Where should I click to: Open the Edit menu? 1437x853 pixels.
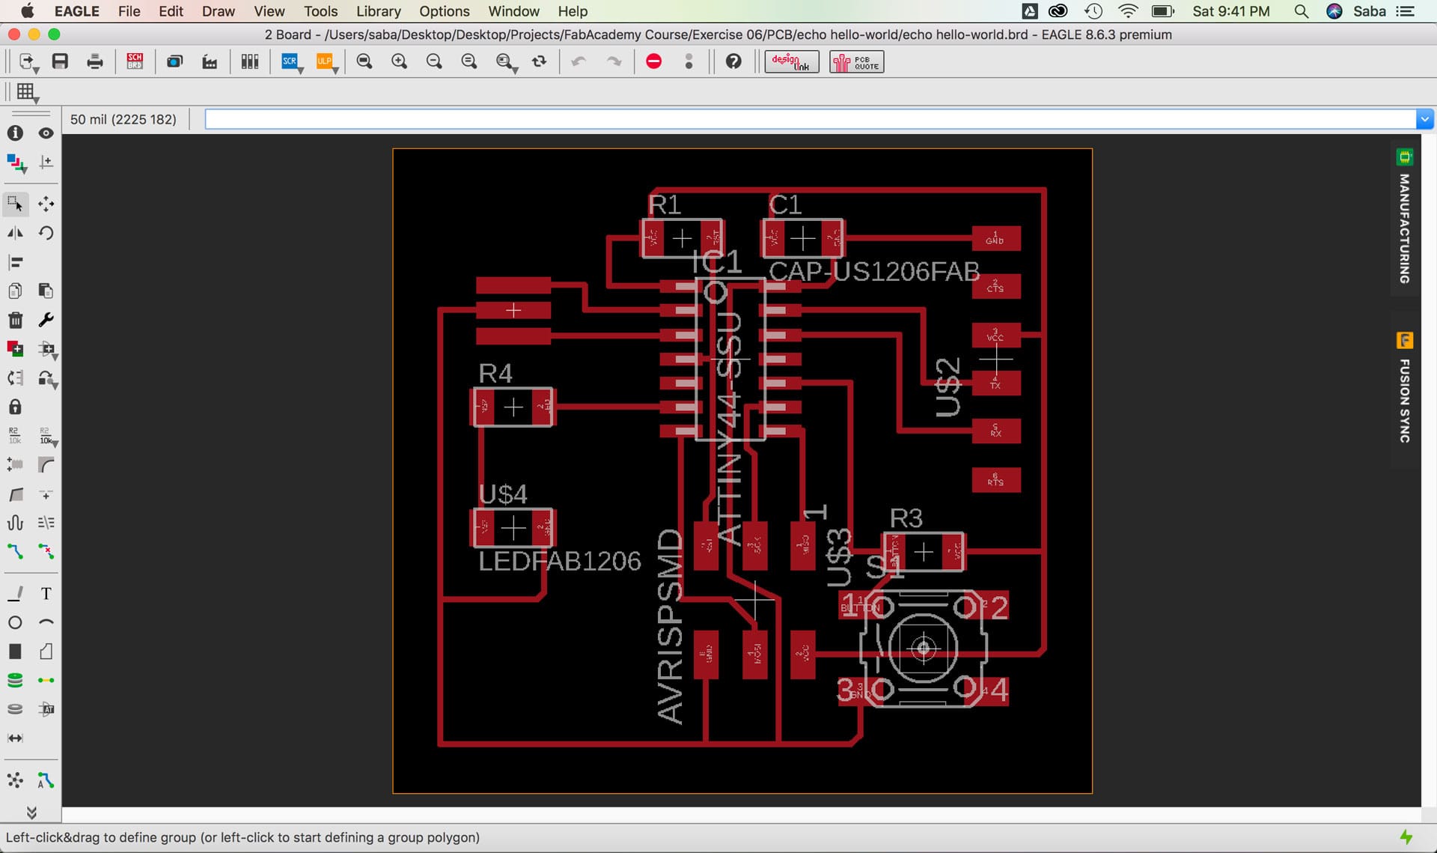(171, 11)
